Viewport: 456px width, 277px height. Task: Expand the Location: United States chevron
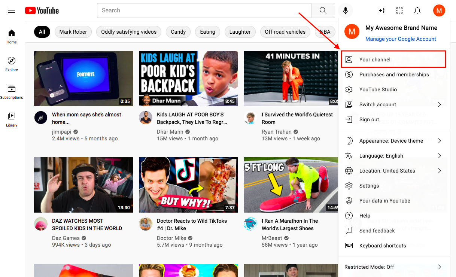(440, 171)
